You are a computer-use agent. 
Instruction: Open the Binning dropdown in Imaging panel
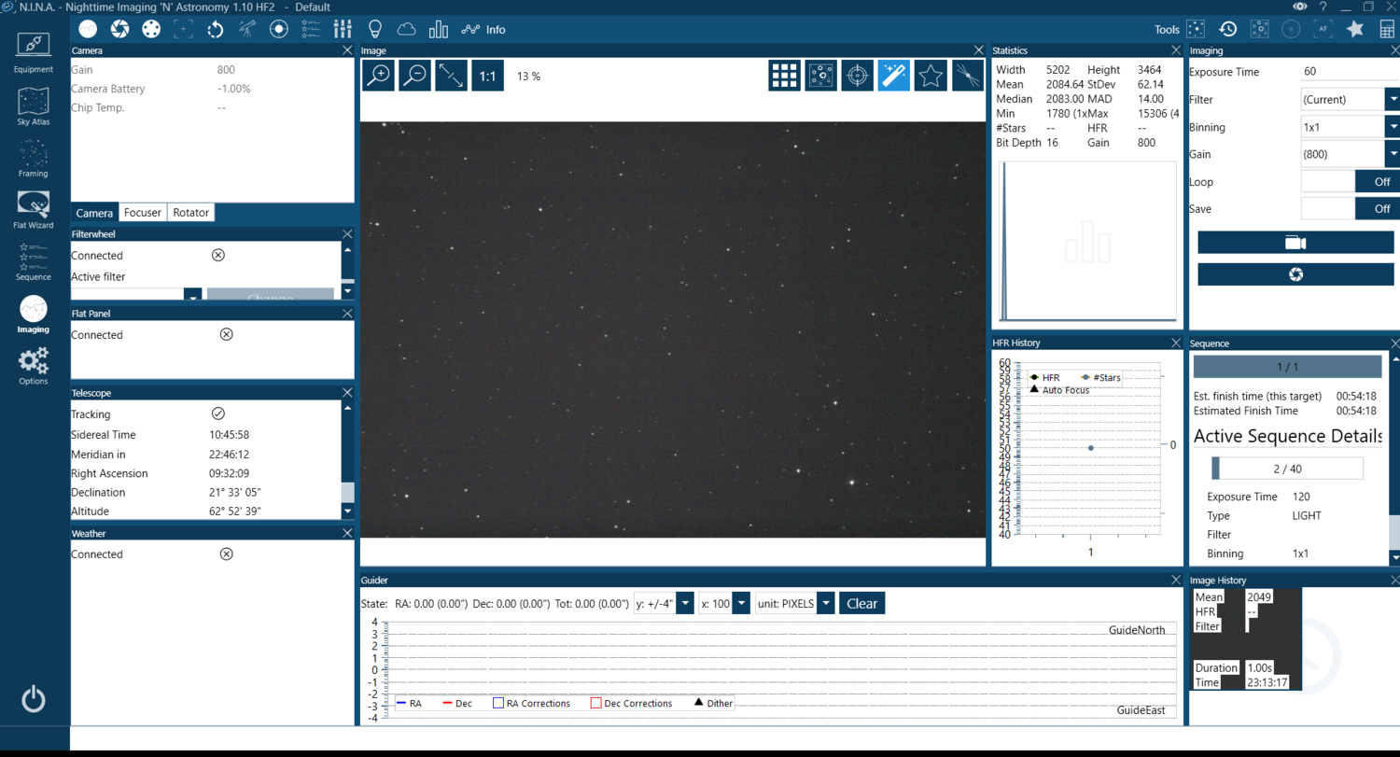[x=1393, y=126]
